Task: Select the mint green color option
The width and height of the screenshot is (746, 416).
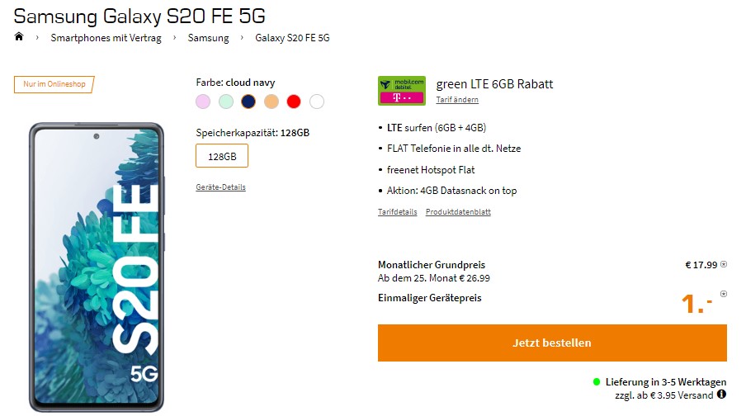Action: click(x=226, y=102)
